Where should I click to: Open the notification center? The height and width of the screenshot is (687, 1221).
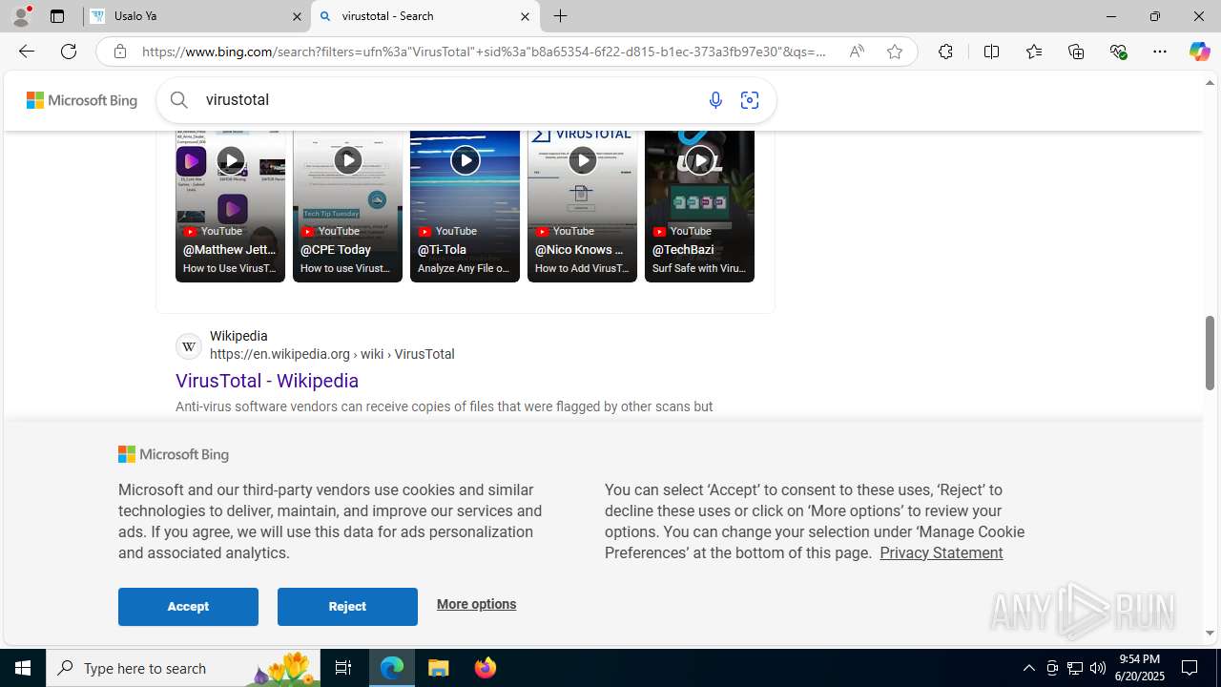coord(1190,668)
